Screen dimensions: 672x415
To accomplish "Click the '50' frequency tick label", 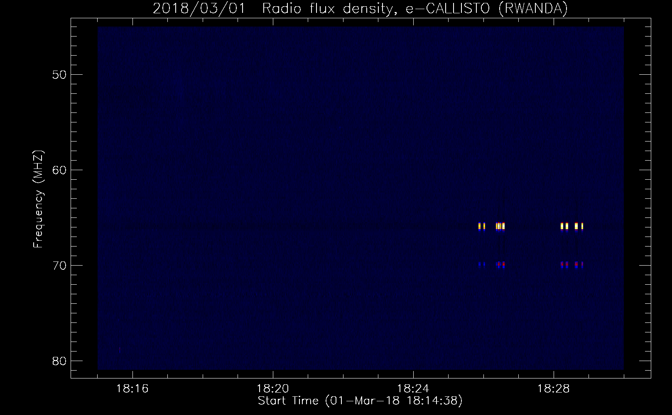I will [x=59, y=75].
